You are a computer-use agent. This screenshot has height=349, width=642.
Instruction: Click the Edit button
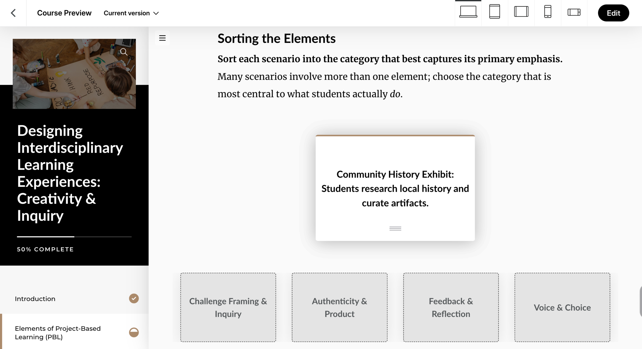point(613,13)
